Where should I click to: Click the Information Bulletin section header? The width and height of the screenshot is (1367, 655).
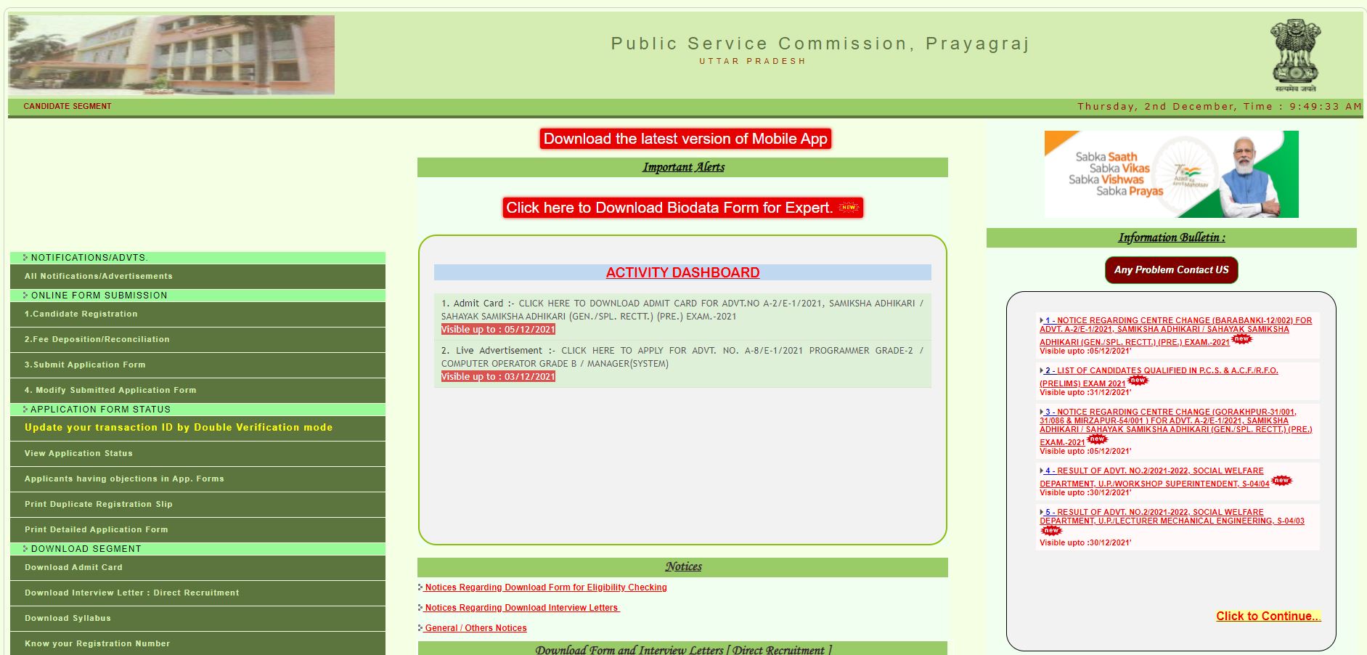click(1171, 237)
